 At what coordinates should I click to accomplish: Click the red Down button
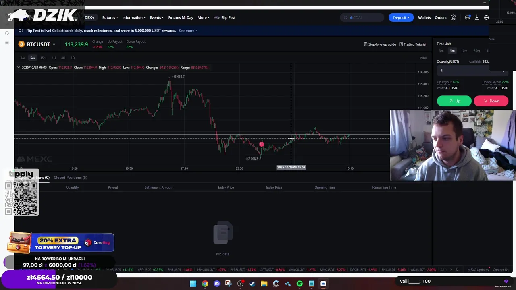click(x=491, y=101)
